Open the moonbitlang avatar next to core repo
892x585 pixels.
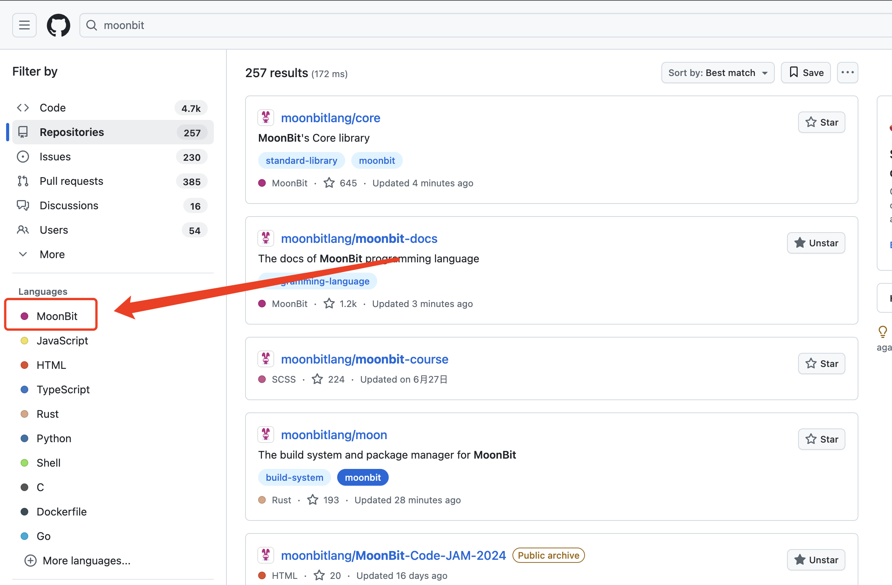point(266,118)
